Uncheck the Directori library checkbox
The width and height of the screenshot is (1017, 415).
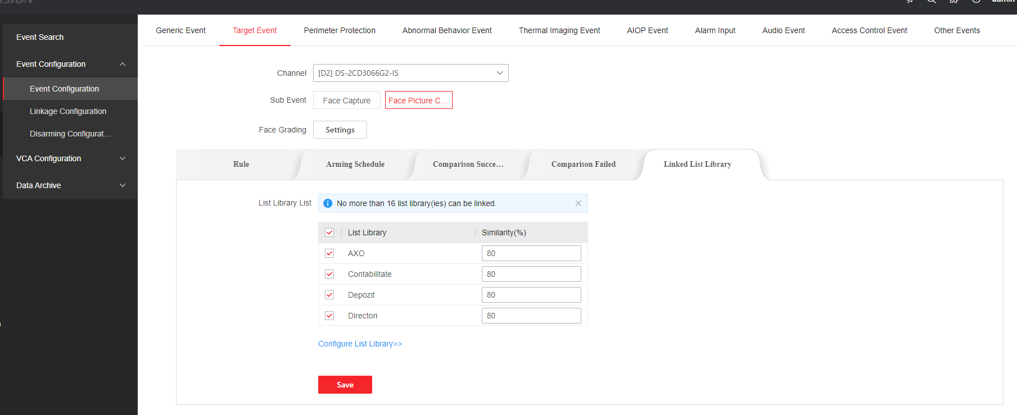tap(329, 316)
